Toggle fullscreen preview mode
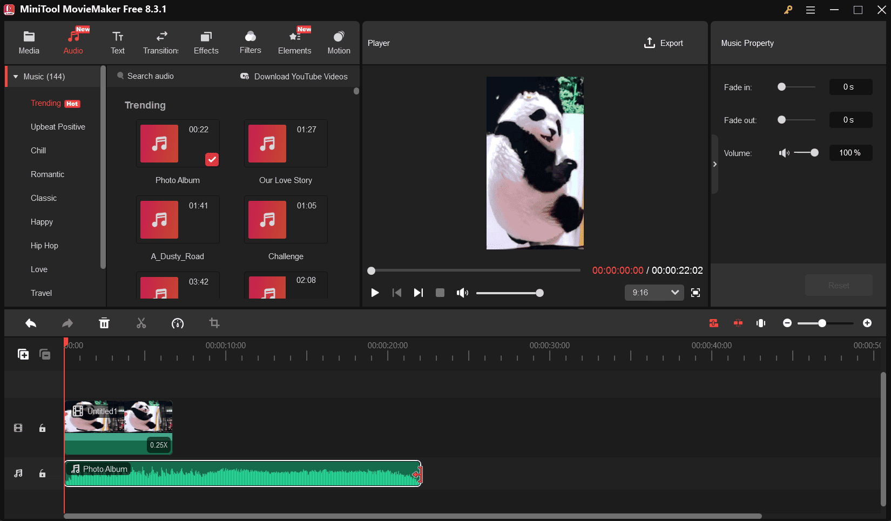 tap(696, 293)
